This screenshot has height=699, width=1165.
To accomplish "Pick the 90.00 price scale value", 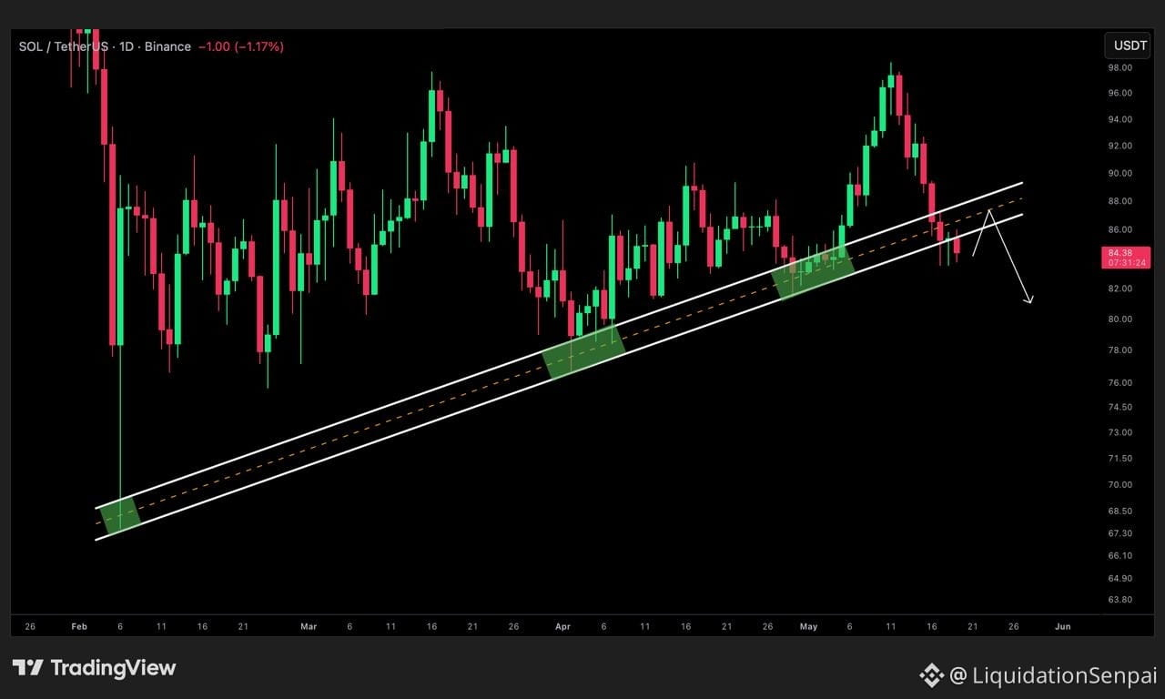I will [1119, 173].
